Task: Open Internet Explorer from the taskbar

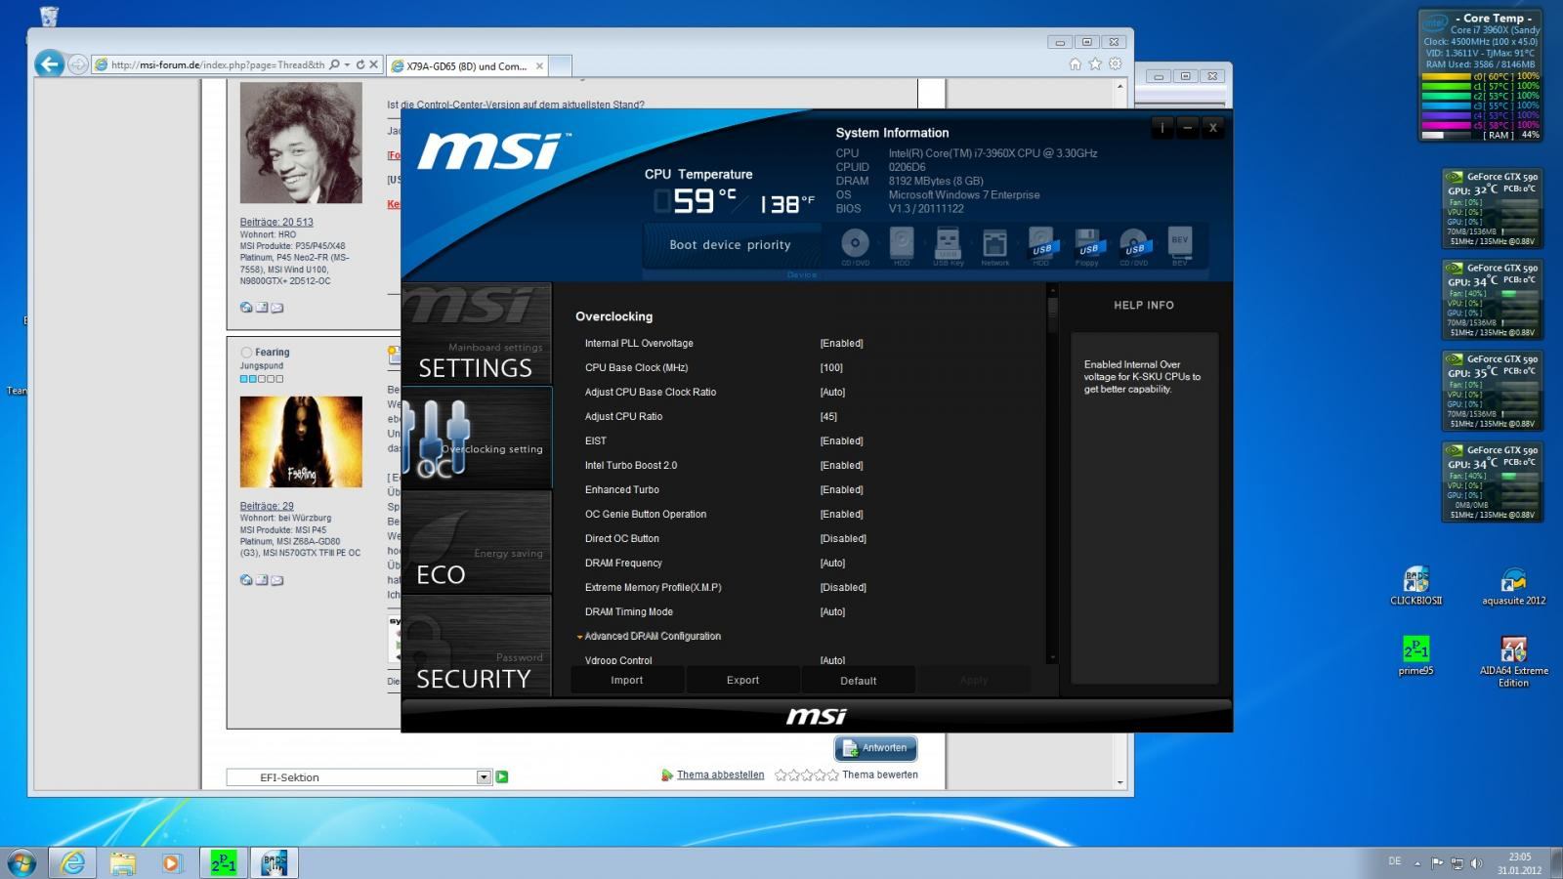Action: tap(72, 862)
